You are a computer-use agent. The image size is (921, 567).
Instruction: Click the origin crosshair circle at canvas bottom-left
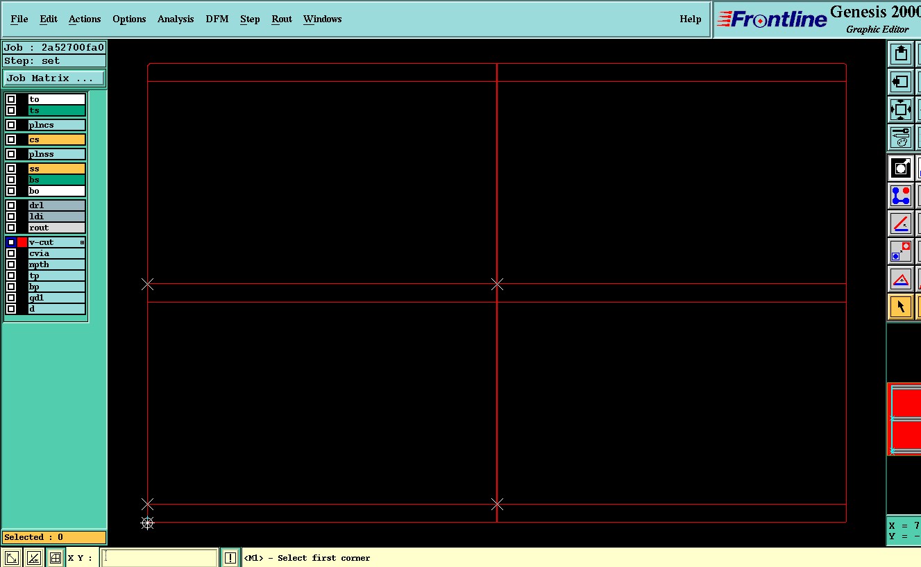(x=147, y=523)
